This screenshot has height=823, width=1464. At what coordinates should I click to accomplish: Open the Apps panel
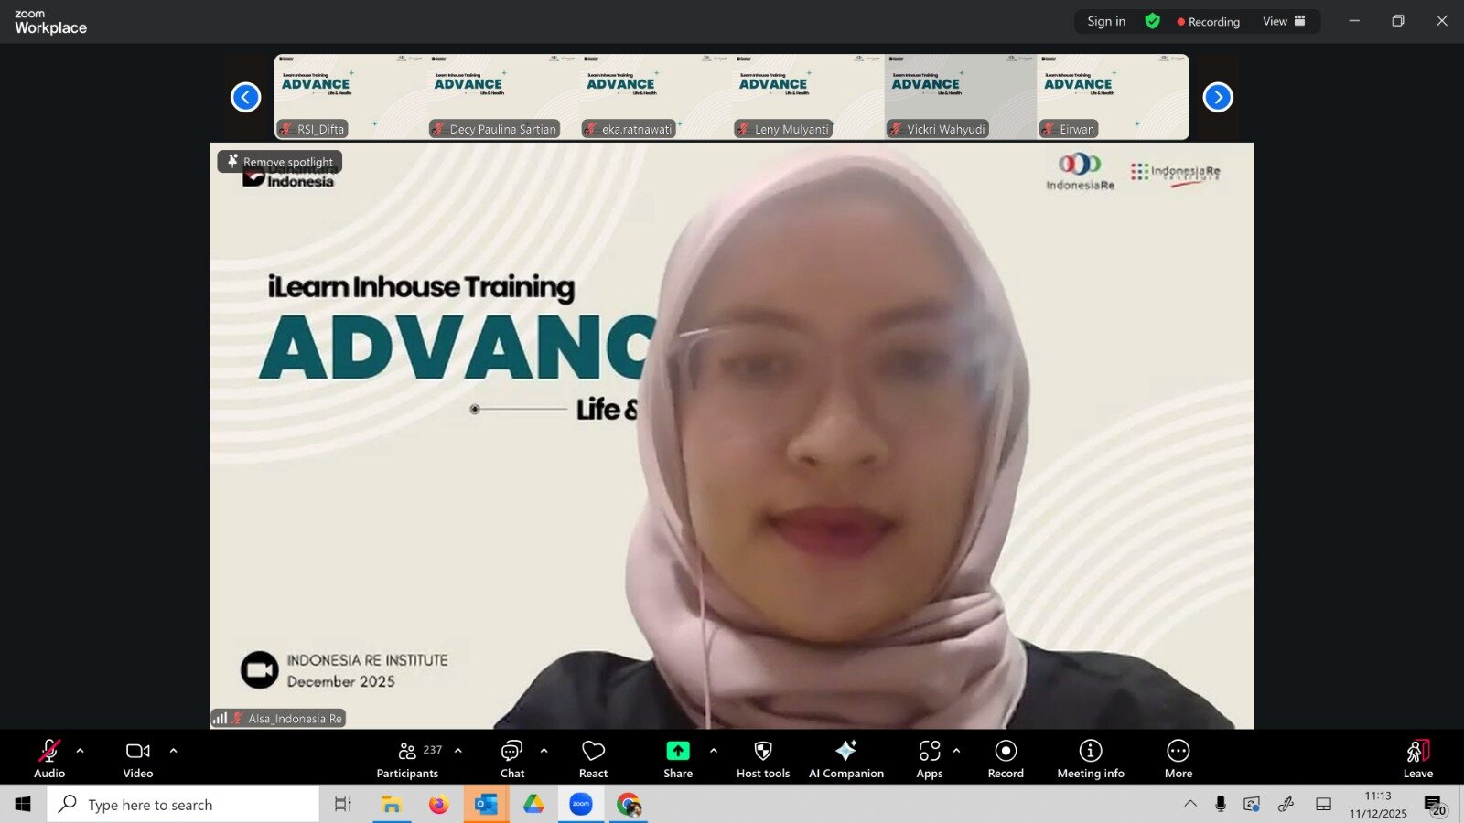click(929, 757)
